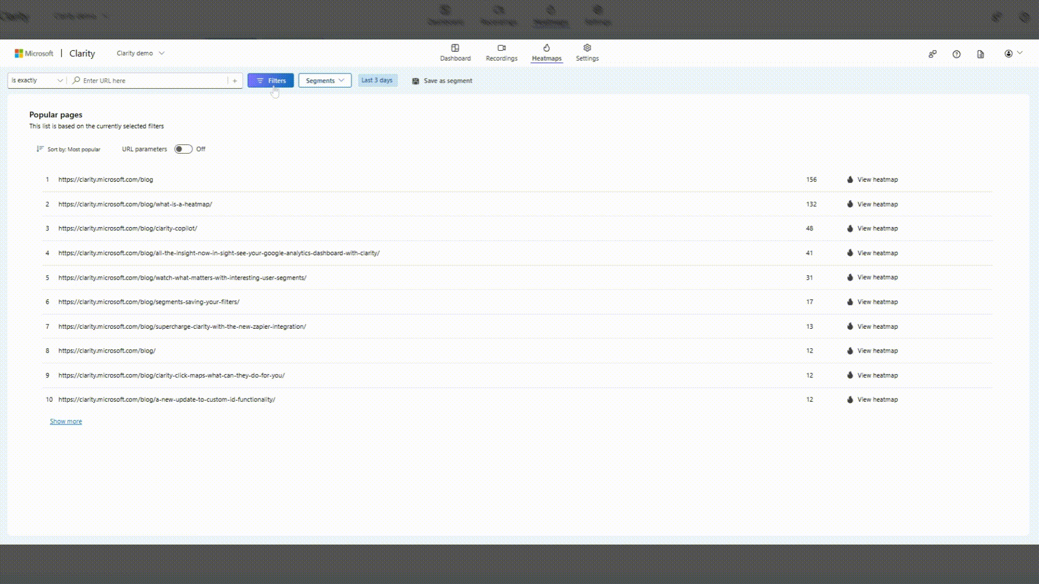Click View heatmap for what-is-a-heatmap page

click(x=872, y=204)
